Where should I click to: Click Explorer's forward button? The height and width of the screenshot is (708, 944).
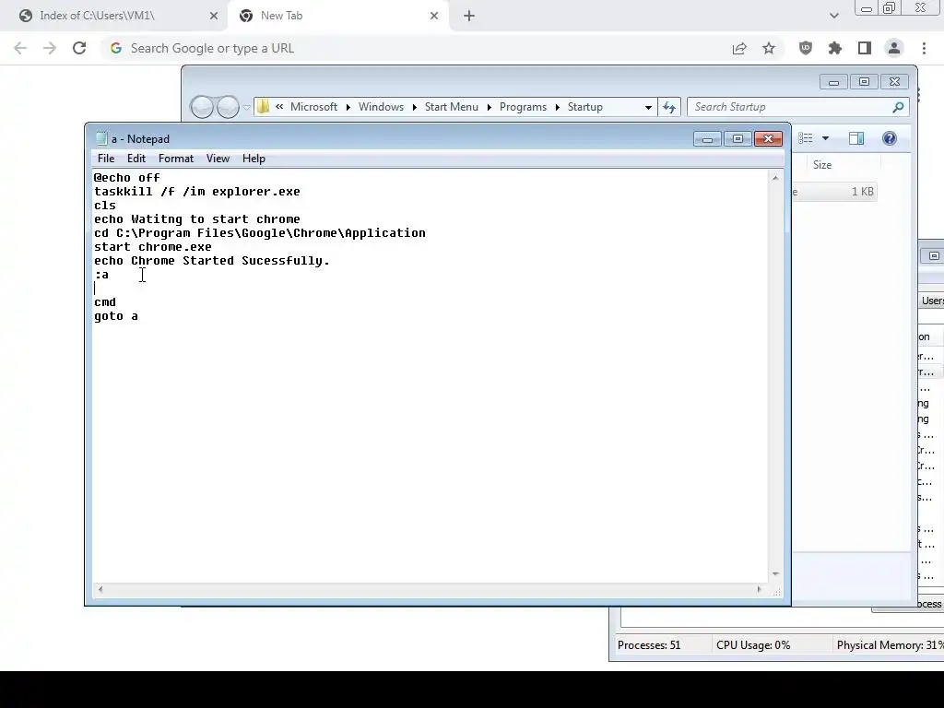point(228,107)
